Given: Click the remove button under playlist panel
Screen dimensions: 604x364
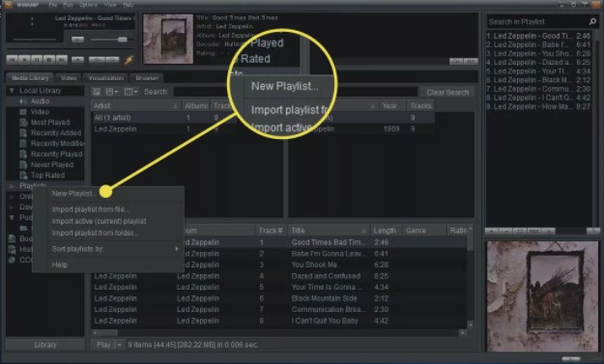Looking at the screenshot, I should (x=506, y=231).
